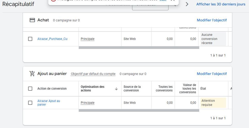This screenshot has height=128, width=249.
Task: Open Principale dropdown in the Achat row
Action: click(87, 39)
